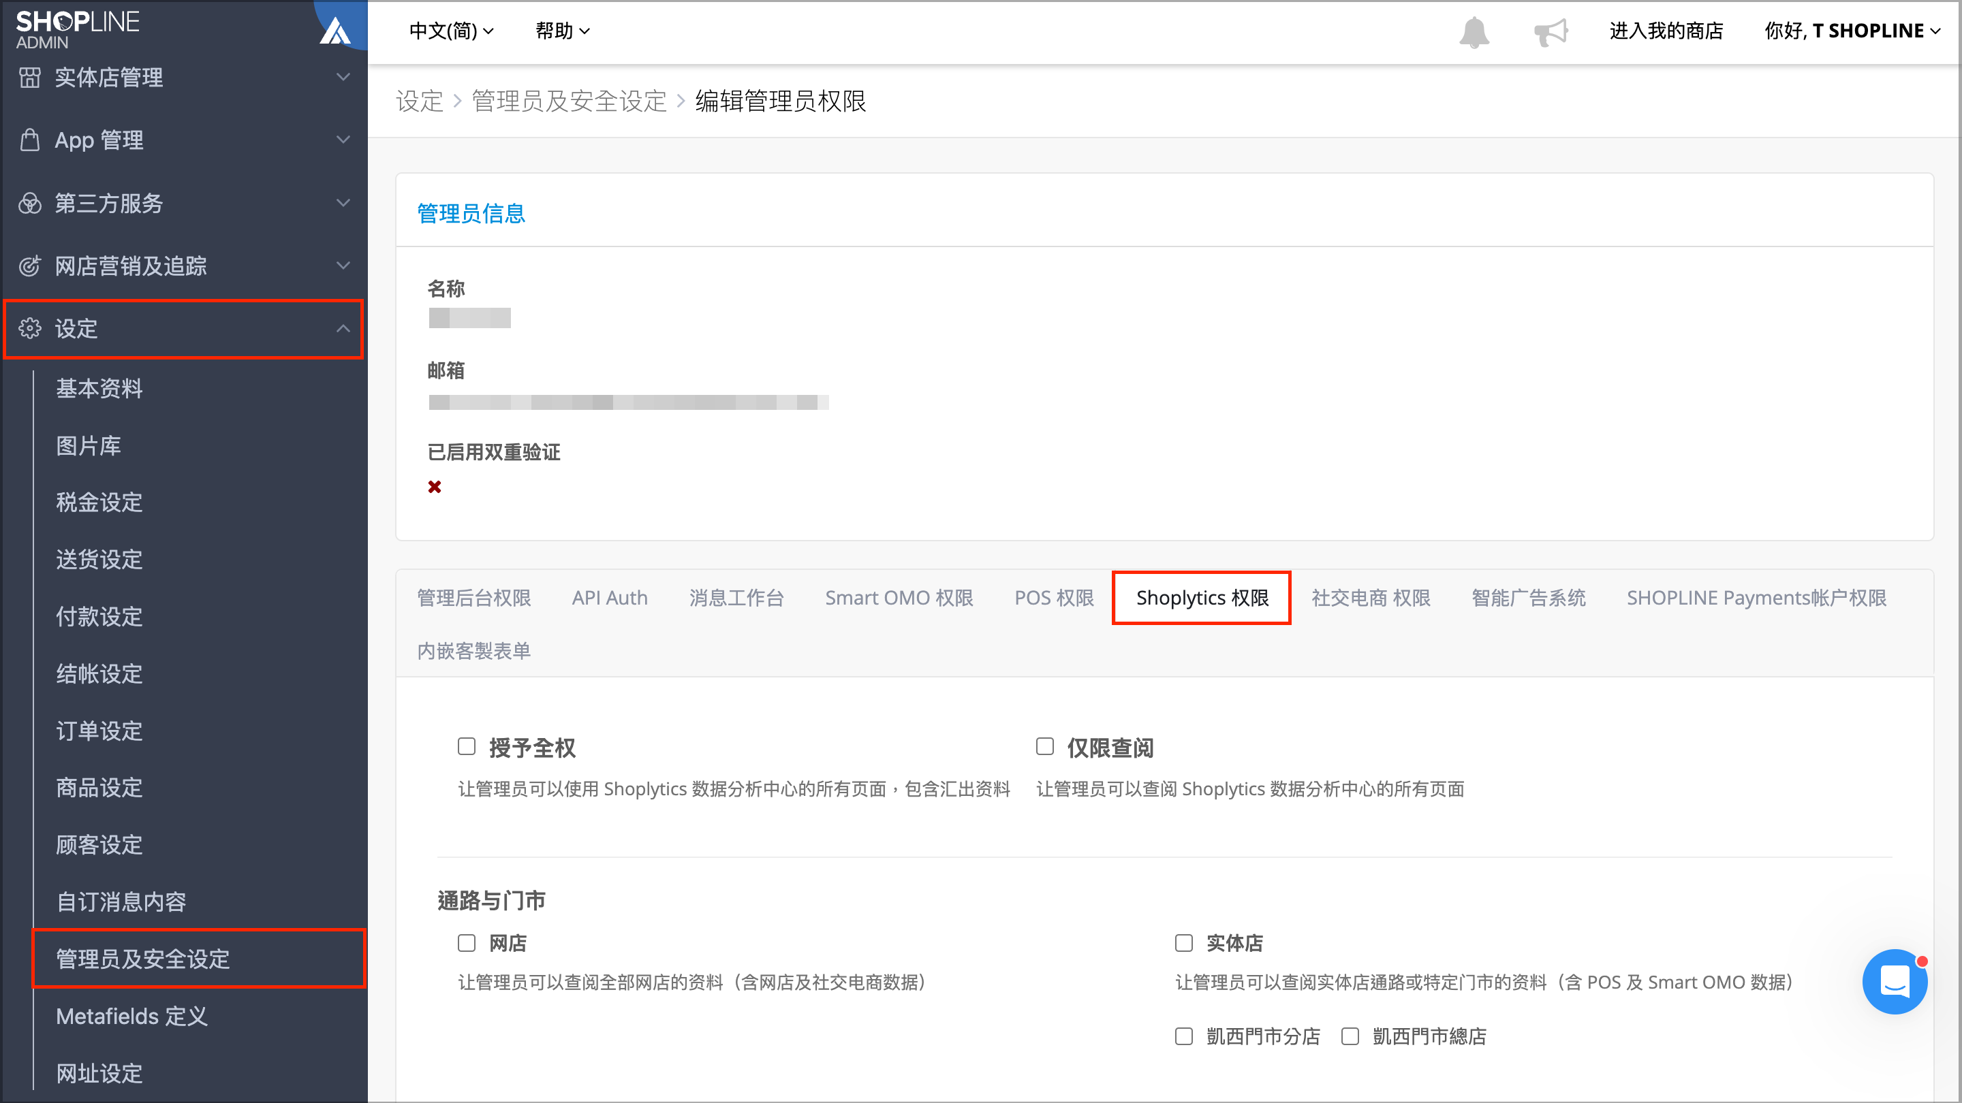Collapse the 设定 menu chevron
1962x1103 pixels.
[x=343, y=329]
